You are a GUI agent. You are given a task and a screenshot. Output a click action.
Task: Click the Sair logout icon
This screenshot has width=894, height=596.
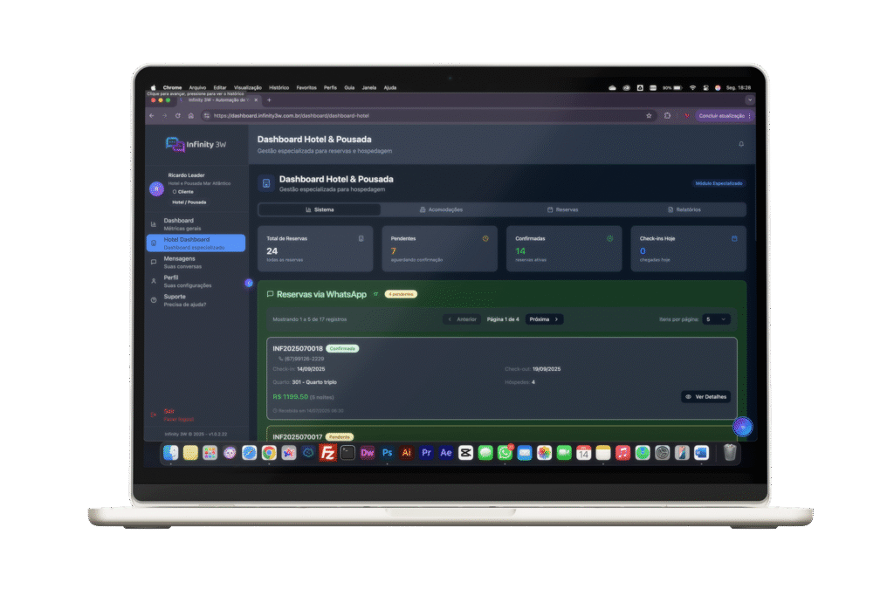(x=154, y=414)
